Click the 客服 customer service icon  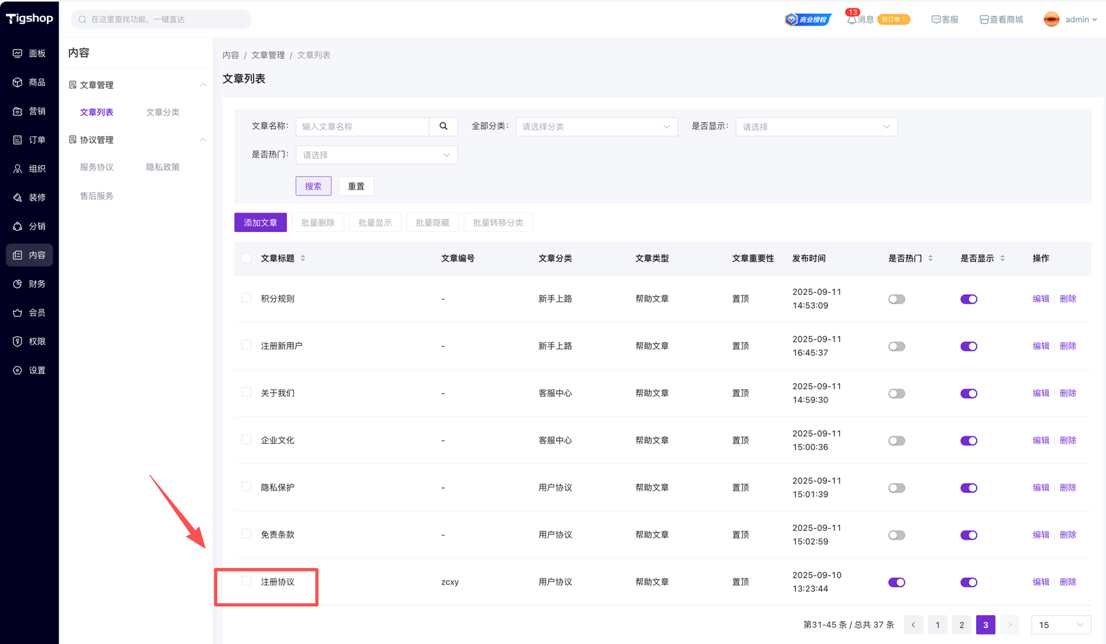pos(936,20)
